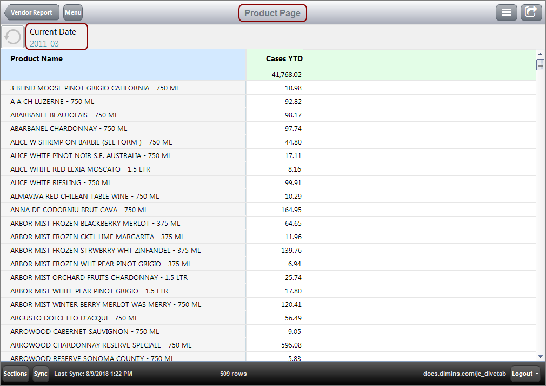Screen dimensions: 546x386
Task: Open the hamburger list menu
Action: pyautogui.click(x=507, y=12)
